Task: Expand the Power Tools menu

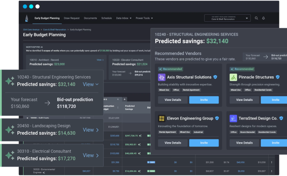Action: (x=144, y=18)
